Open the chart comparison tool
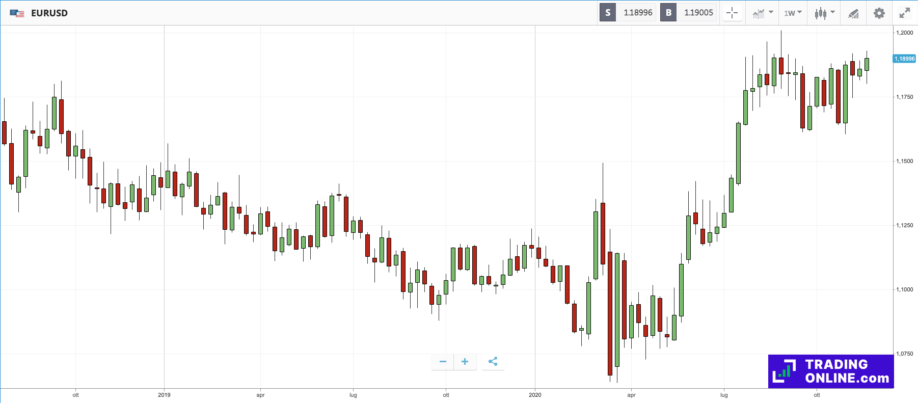This screenshot has width=918, height=403. click(759, 13)
